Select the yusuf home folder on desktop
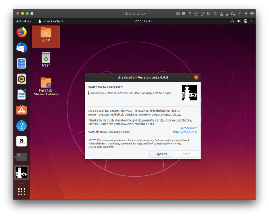This screenshot has height=217, width=269. click(46, 35)
